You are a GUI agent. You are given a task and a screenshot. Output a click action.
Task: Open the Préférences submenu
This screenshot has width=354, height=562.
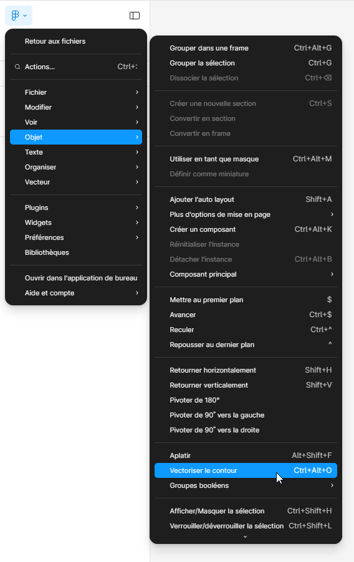point(76,237)
